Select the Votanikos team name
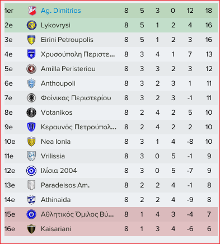Image resolution: width=220 pixels, height=244 pixels. pyautogui.click(x=57, y=112)
